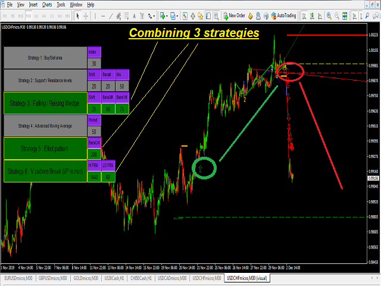Open the File menu
Screen dimensions: 381x286
[x=10, y=5]
